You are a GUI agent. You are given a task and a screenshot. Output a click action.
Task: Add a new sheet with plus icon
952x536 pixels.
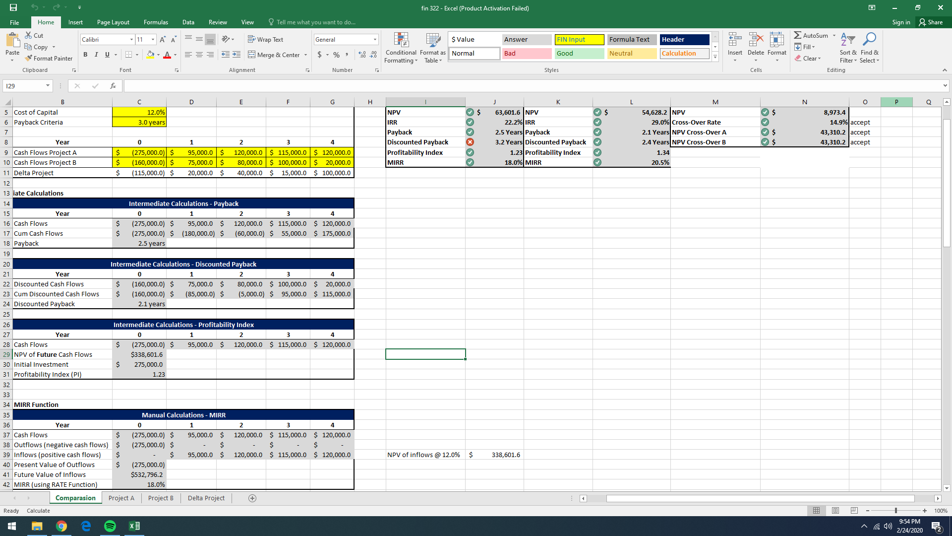pyautogui.click(x=252, y=498)
